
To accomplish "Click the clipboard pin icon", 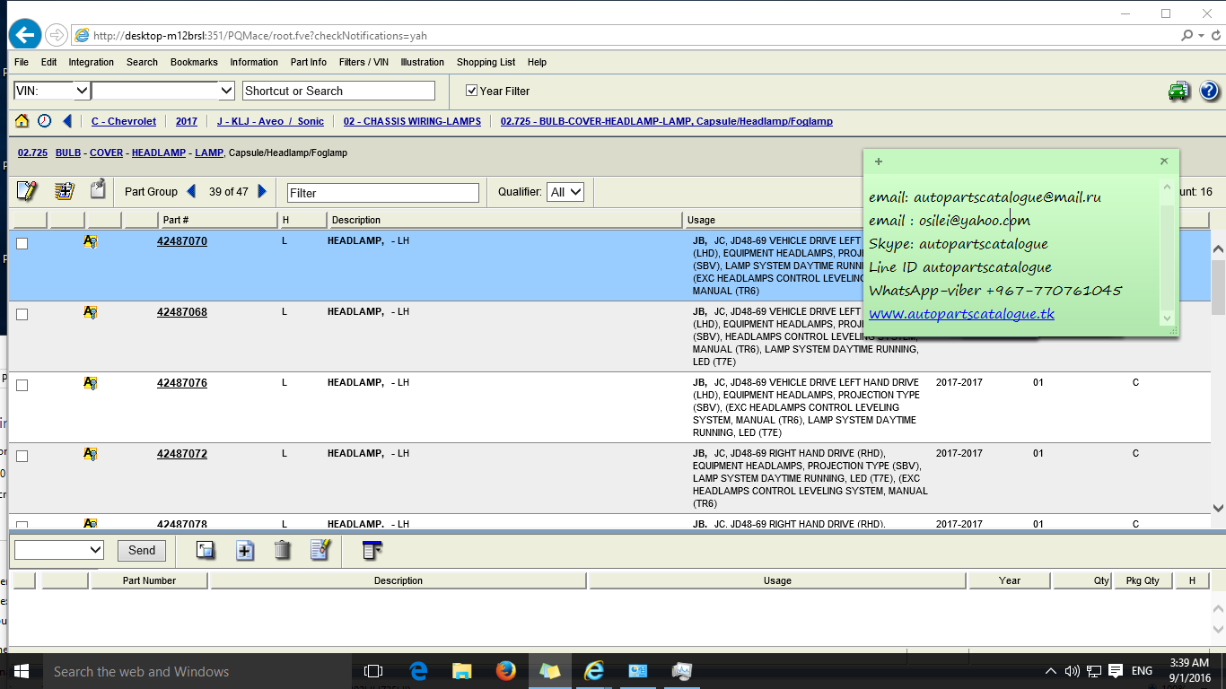I will [x=98, y=190].
